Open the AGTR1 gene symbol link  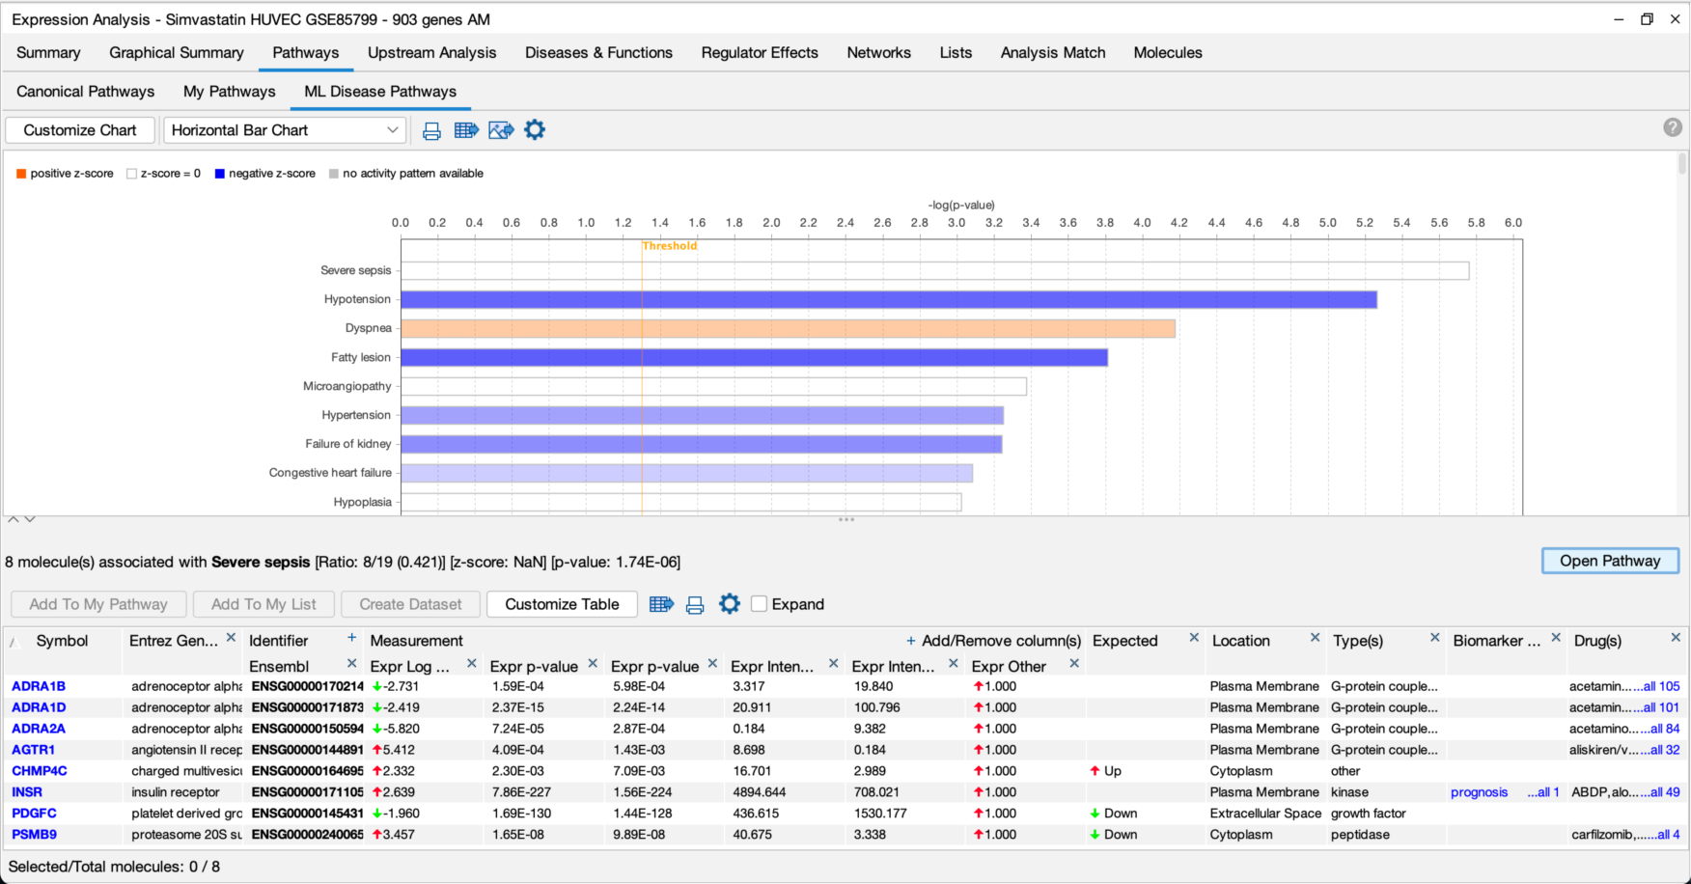coord(34,750)
